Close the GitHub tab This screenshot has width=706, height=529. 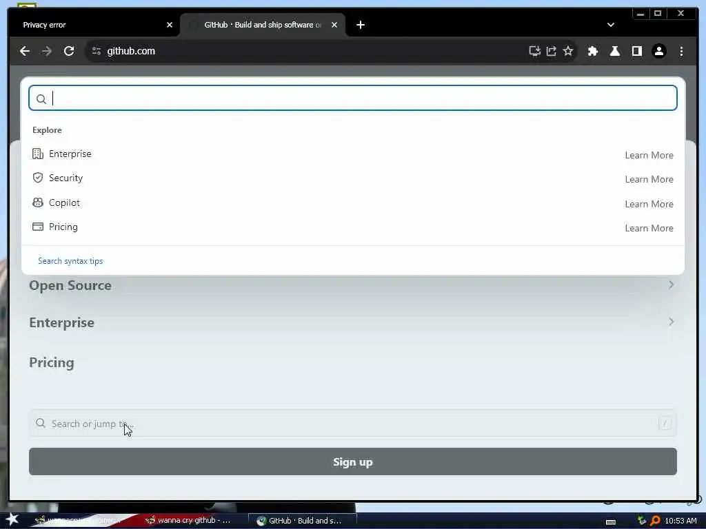[x=334, y=25]
